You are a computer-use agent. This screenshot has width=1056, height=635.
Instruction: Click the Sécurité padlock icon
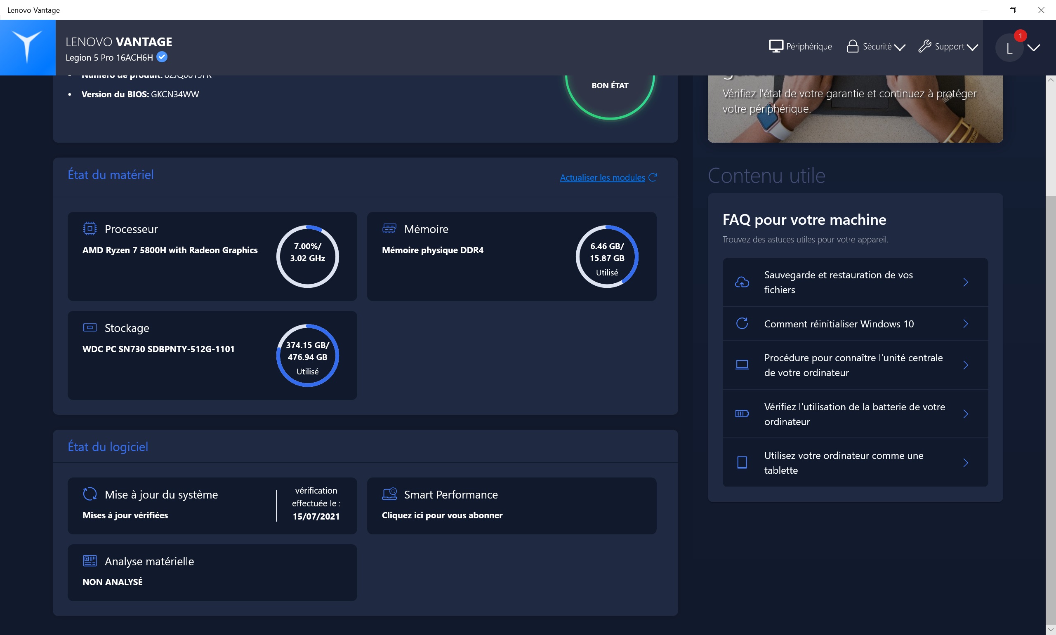[852, 46]
